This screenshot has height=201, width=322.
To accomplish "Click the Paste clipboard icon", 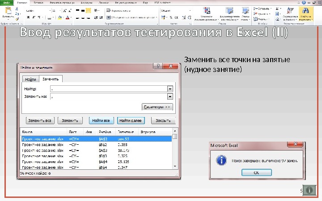I will pos(8,11).
